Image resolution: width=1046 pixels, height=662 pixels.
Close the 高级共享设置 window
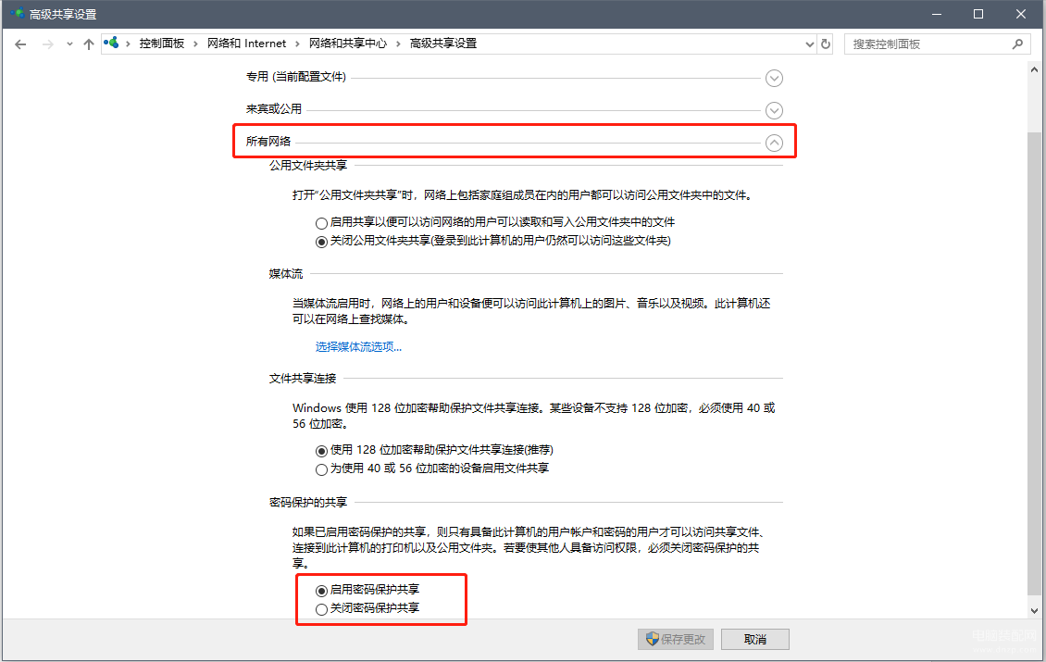coord(1021,14)
